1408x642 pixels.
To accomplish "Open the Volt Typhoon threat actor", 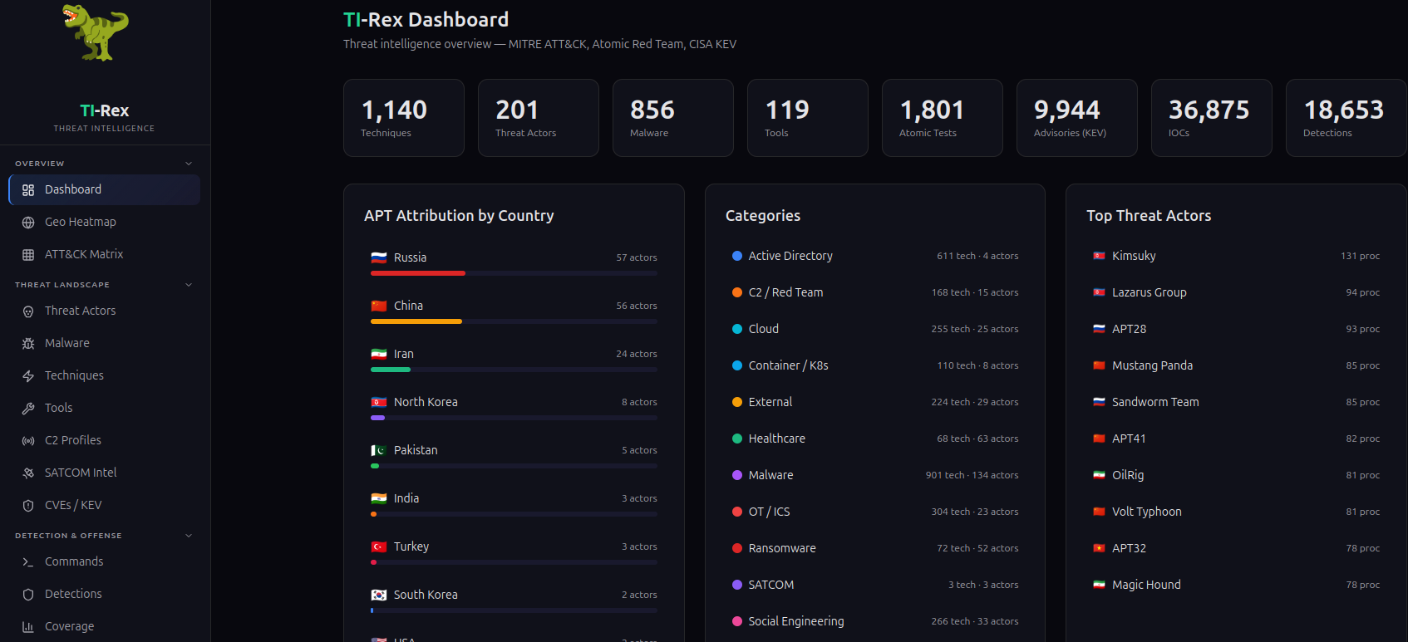I will 1236,512.
